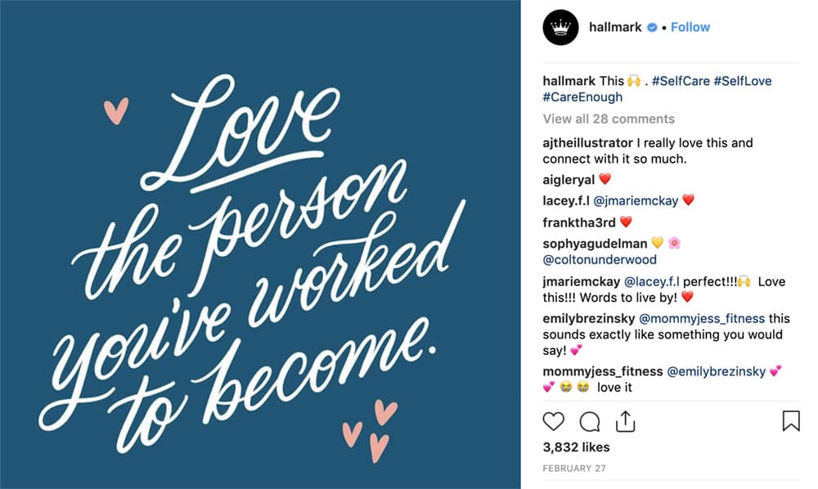Open the #CareEnough hashtag
Image resolution: width=818 pixels, height=489 pixels.
(x=582, y=97)
